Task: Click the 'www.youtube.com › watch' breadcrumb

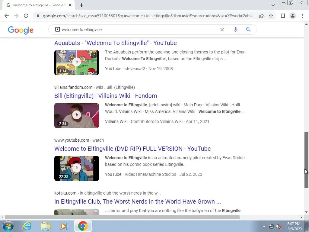Action: 79,140
